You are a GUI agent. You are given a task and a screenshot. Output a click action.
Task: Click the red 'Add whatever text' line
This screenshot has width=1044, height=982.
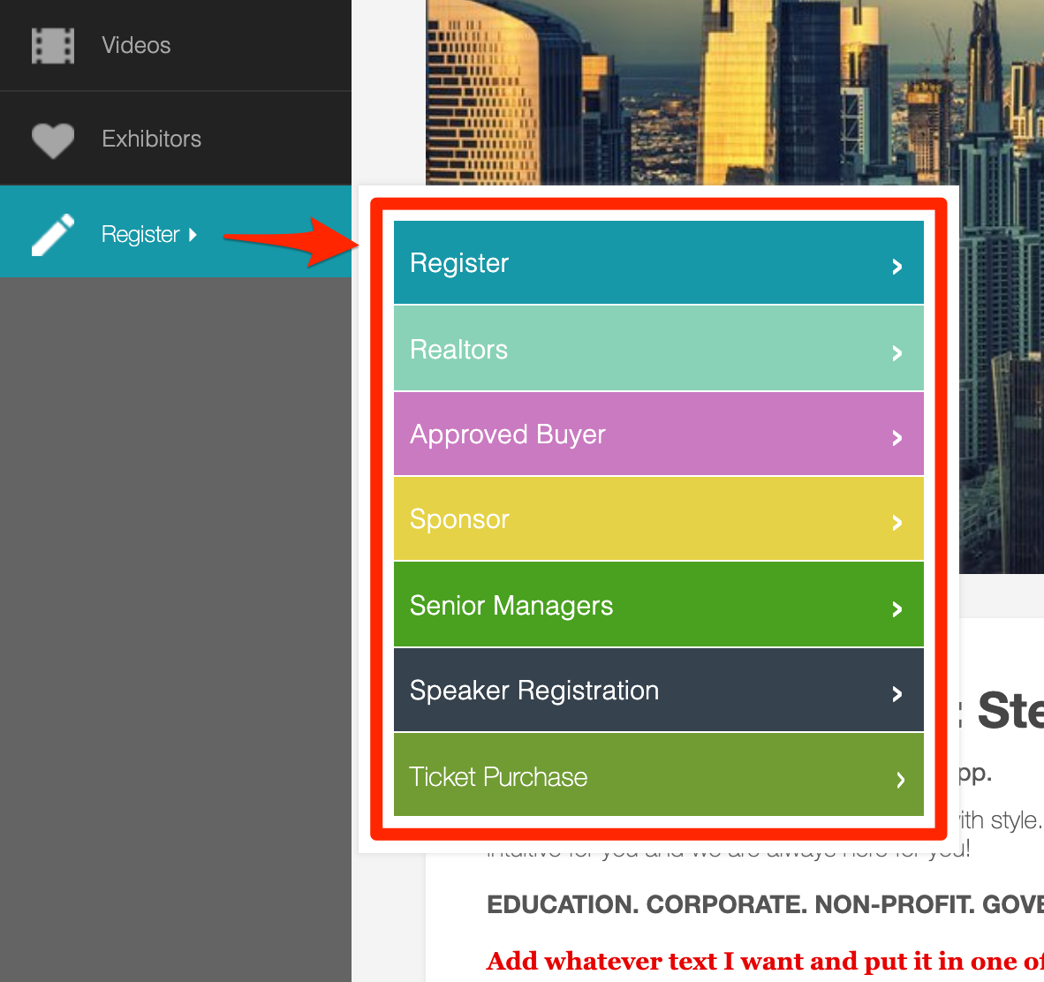[766, 961]
